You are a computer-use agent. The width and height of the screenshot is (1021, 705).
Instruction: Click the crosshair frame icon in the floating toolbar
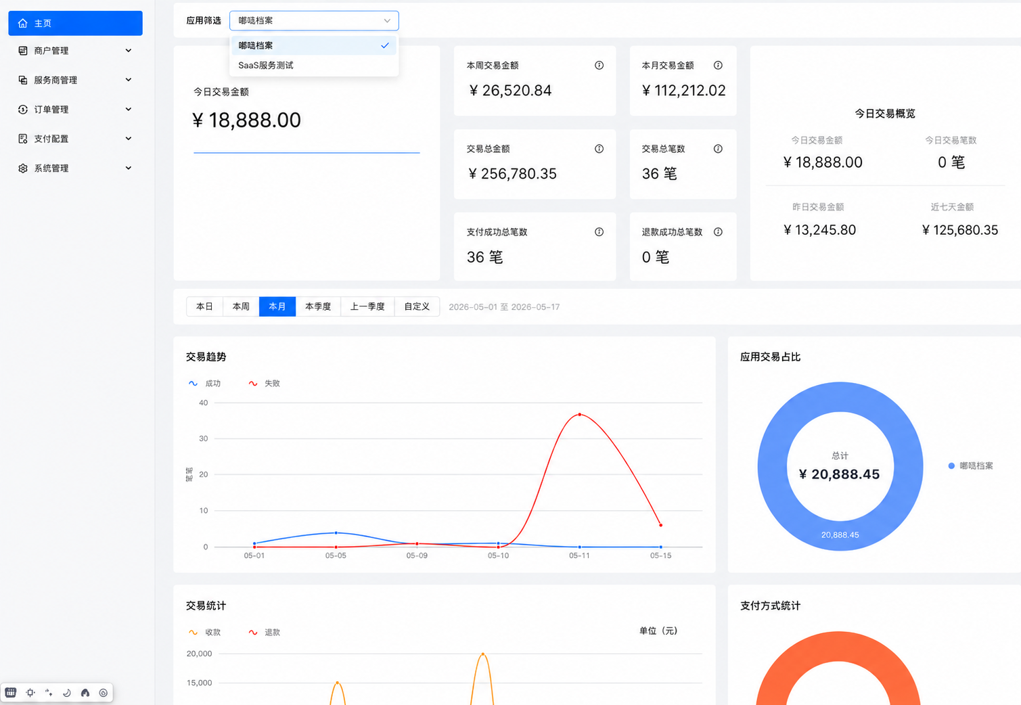(x=30, y=693)
